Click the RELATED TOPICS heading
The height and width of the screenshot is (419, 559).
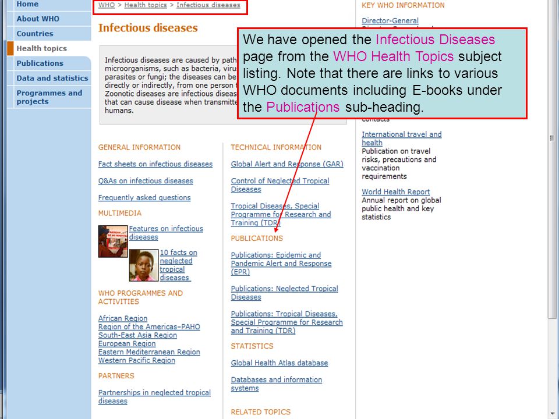(x=261, y=412)
